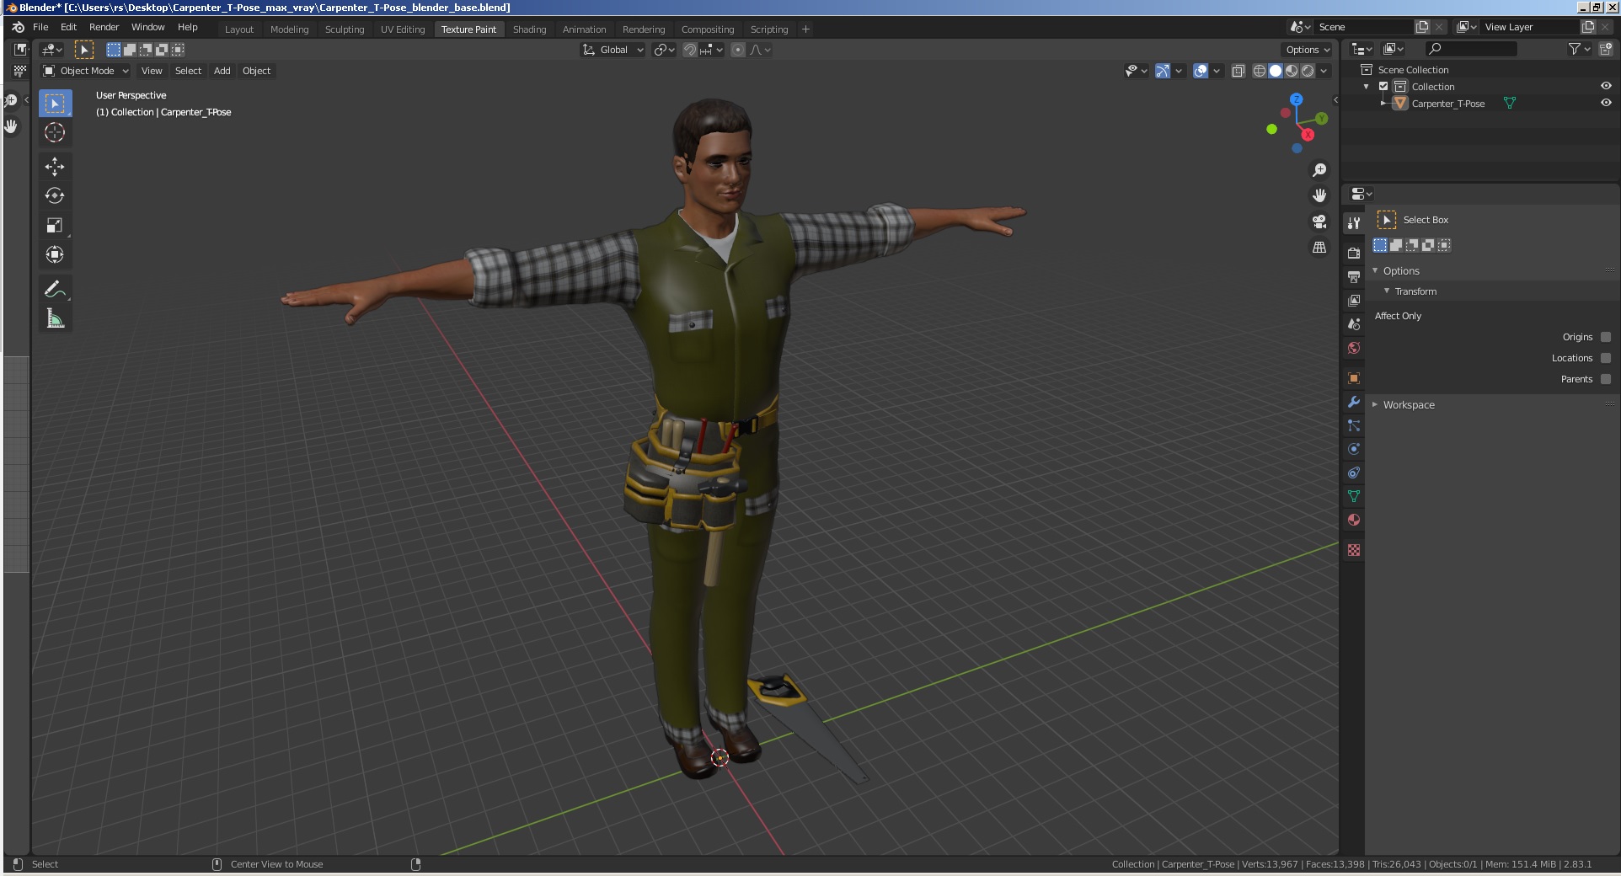Toggle Collection exclude checkbox in outliner
Viewport: 1621px width, 876px height.
pos(1383,87)
